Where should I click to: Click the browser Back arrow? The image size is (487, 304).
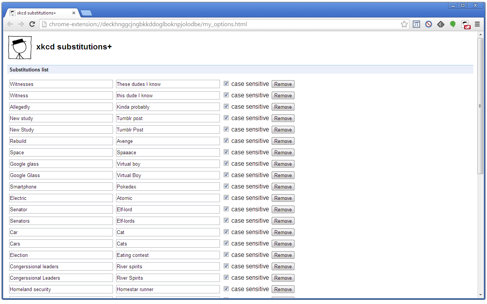pyautogui.click(x=10, y=24)
